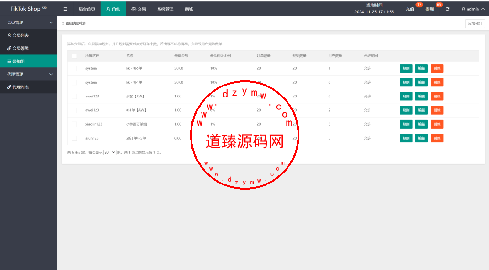Check the row 小林百万杀组

click(x=74, y=124)
